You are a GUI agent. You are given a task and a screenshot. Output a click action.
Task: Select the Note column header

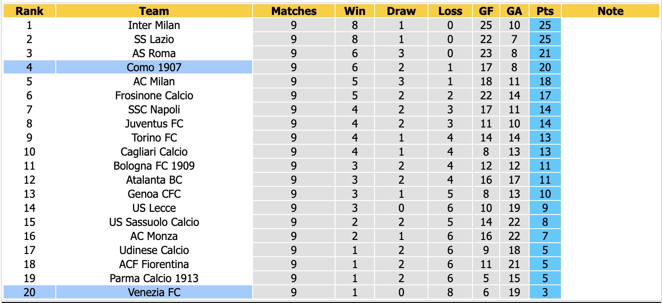coord(610,11)
